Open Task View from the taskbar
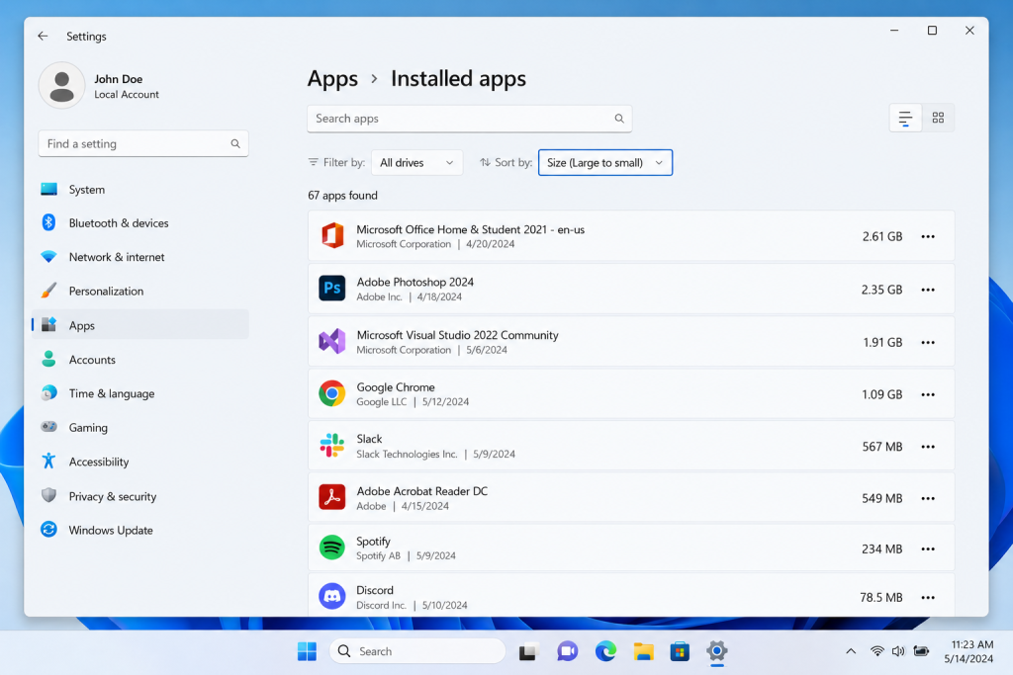The height and width of the screenshot is (675, 1013). pyautogui.click(x=528, y=651)
